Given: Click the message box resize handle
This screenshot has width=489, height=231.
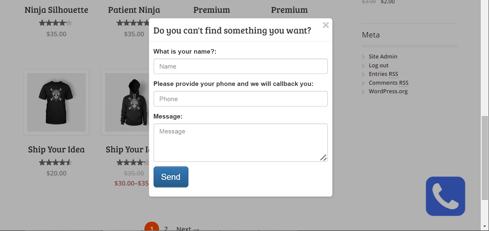Looking at the screenshot, I should pos(323,158).
